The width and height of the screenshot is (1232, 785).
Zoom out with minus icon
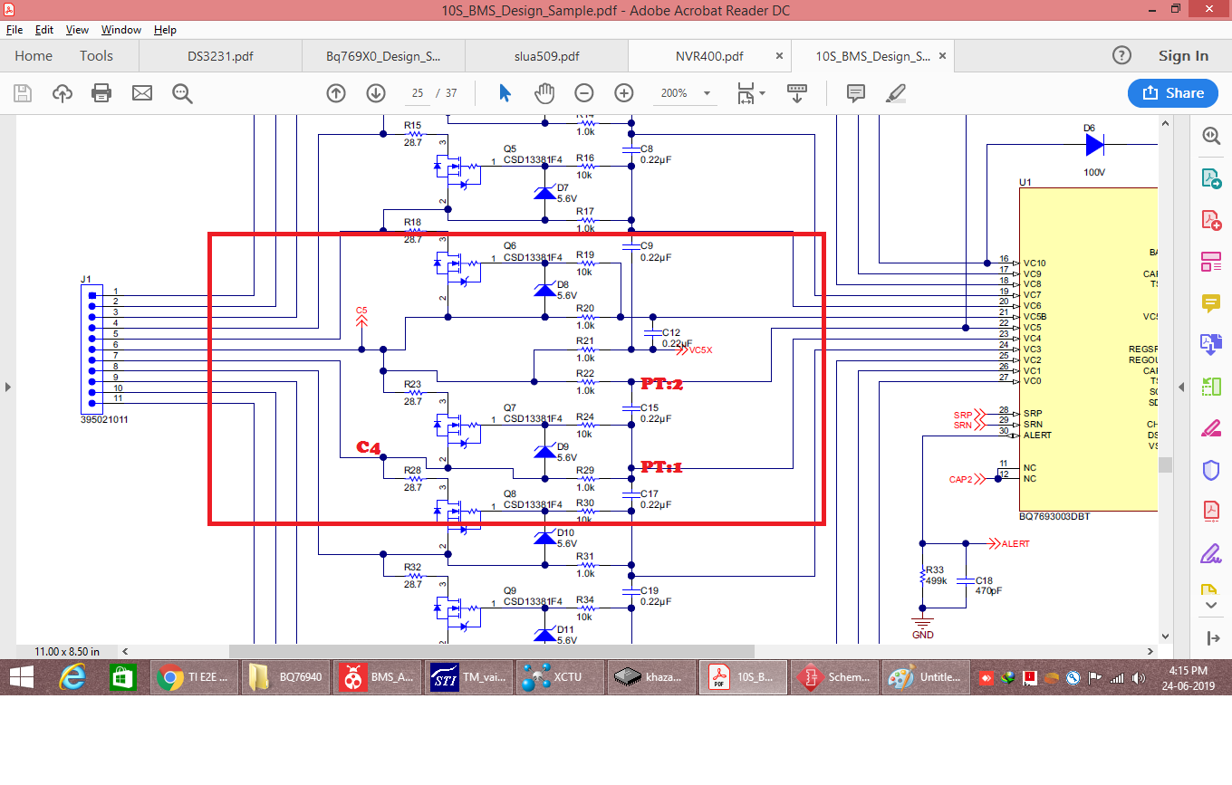[x=584, y=92]
